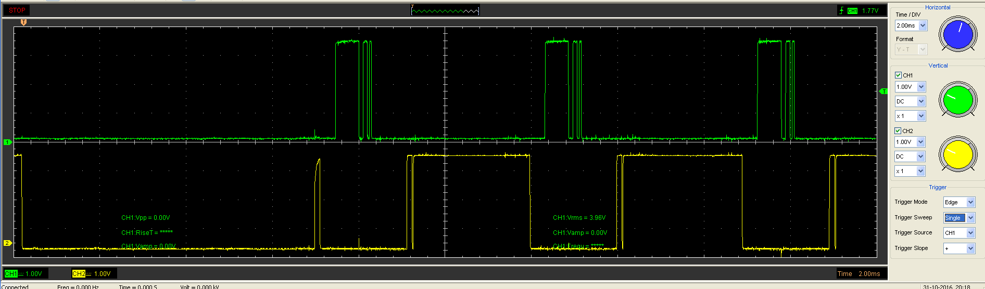This screenshot has width=985, height=289.
Task: Uncheck the CH1 channel checkbox
Action: pyautogui.click(x=898, y=75)
